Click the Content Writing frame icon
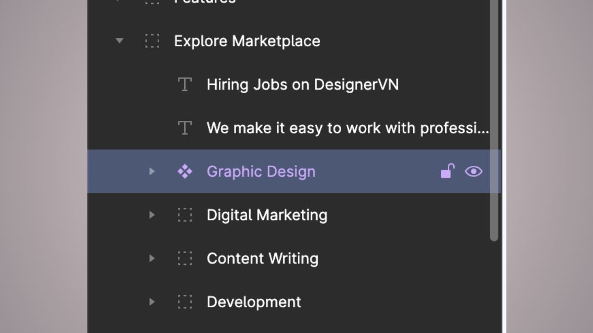This screenshot has width=593, height=333. click(x=184, y=259)
